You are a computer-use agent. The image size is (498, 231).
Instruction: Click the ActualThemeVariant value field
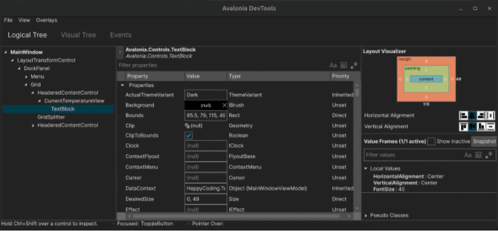(206, 95)
